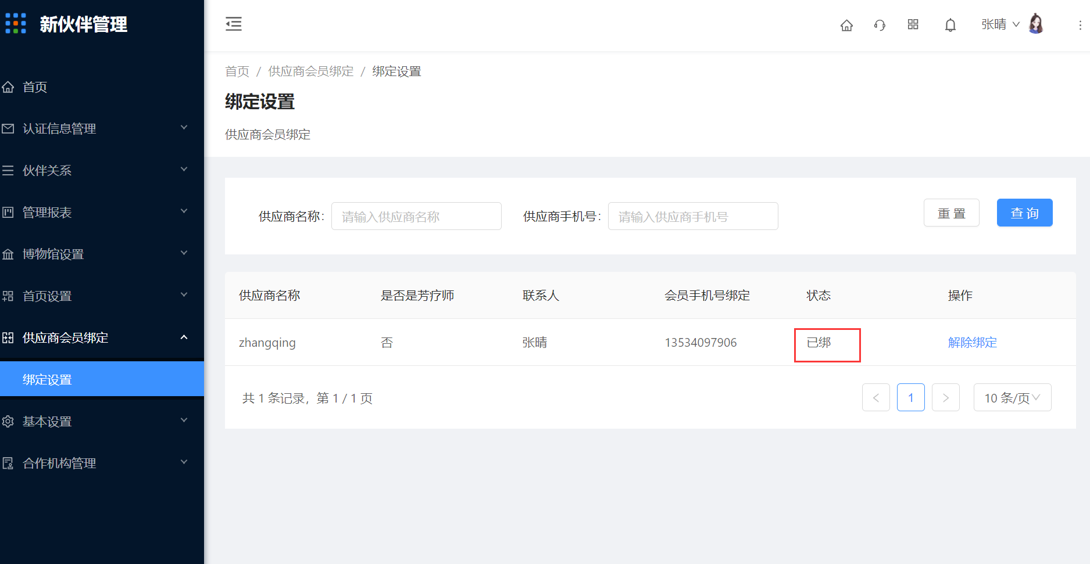The width and height of the screenshot is (1090, 564).
Task: Expand the 合作机构管理 menu chevron
Action: [x=184, y=462]
